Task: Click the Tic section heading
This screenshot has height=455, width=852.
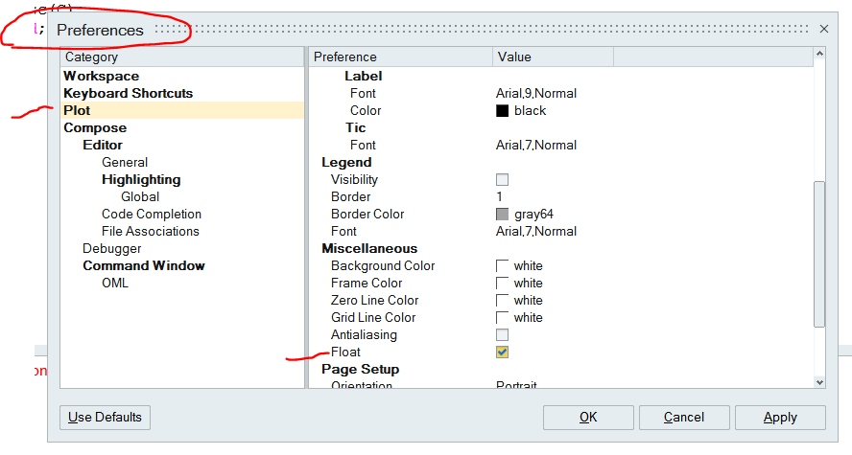Action: (356, 127)
